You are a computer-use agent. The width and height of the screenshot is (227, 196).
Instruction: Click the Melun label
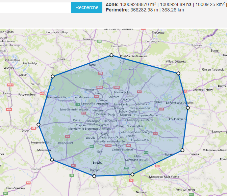(138, 157)
